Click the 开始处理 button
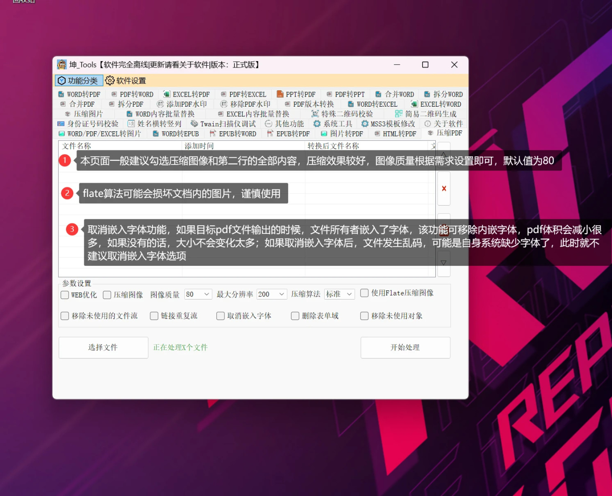 coord(405,347)
